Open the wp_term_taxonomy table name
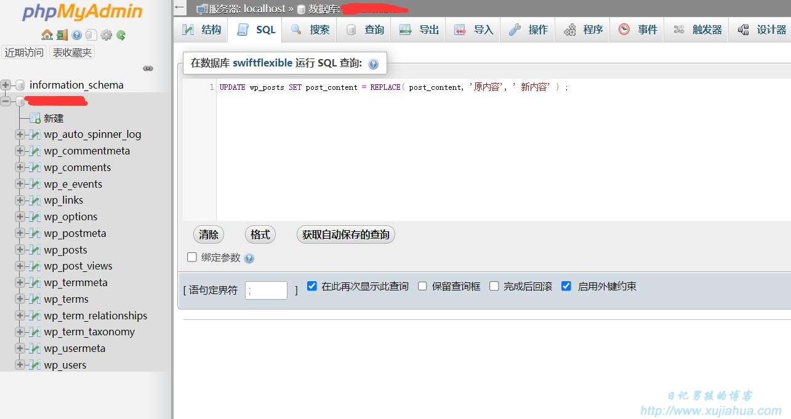This screenshot has height=419, width=791. [89, 332]
